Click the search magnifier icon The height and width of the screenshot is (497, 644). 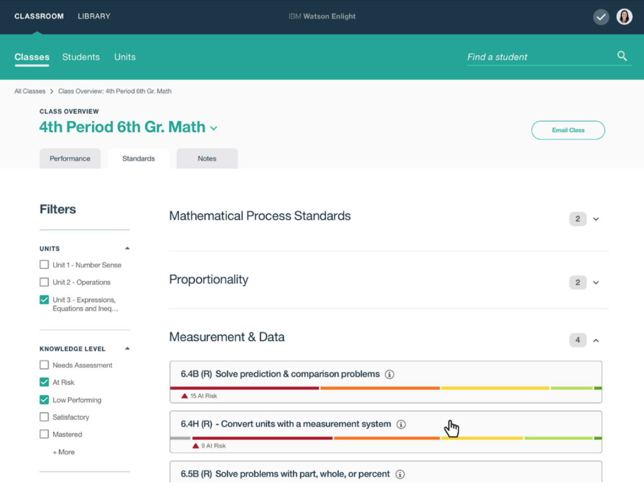tap(622, 56)
